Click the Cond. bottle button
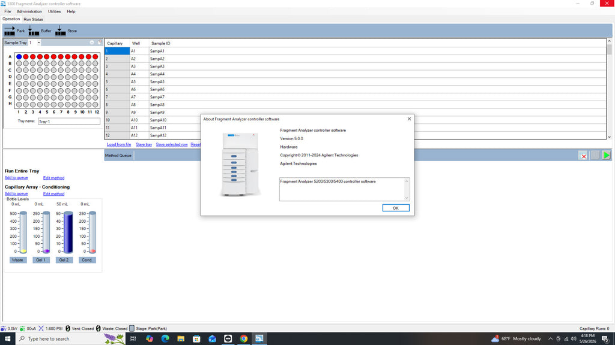The image size is (615, 345). [87, 260]
